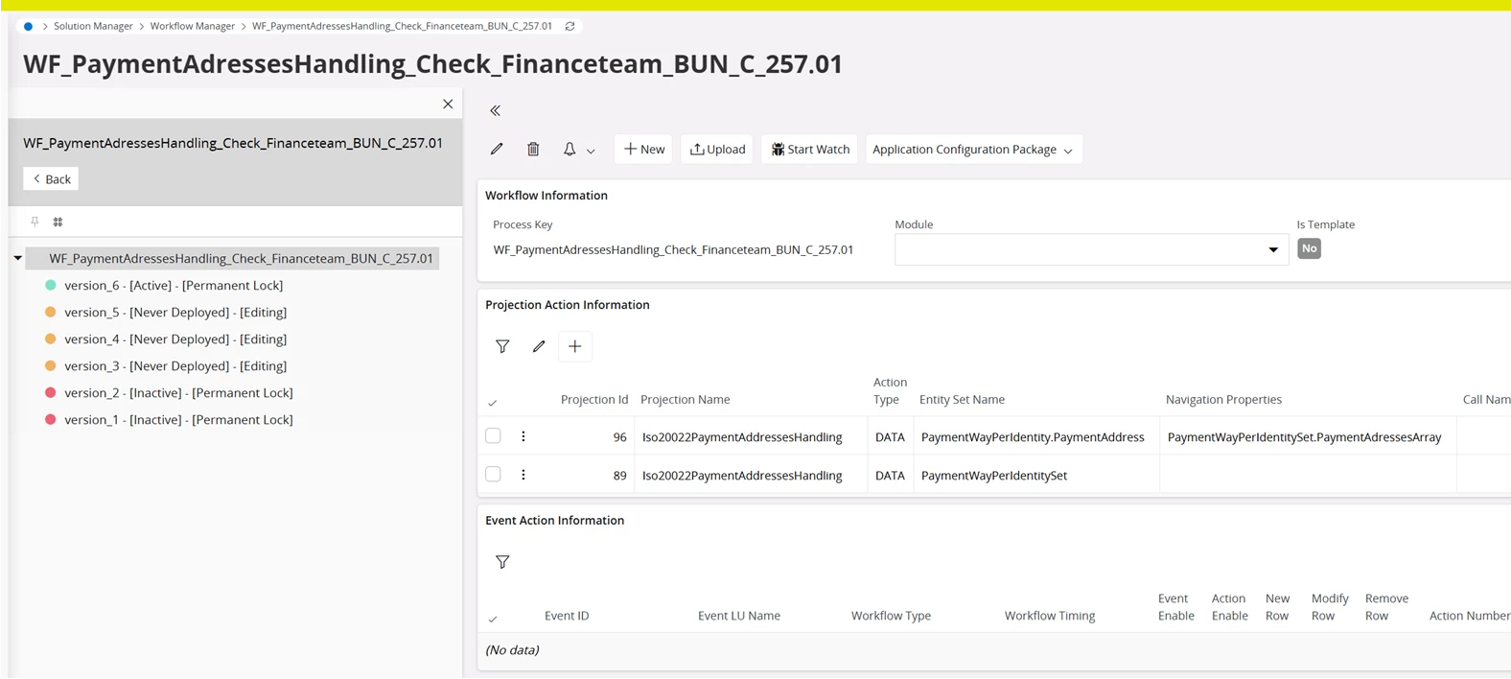Toggle the Is Template No switch
The width and height of the screenshot is (1511, 679).
[x=1309, y=248]
